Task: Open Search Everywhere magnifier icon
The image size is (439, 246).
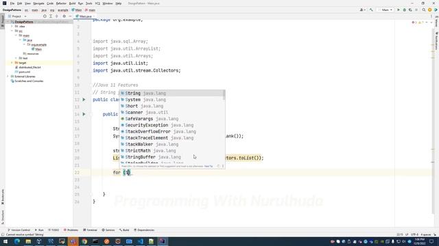Action: tap(424, 10)
